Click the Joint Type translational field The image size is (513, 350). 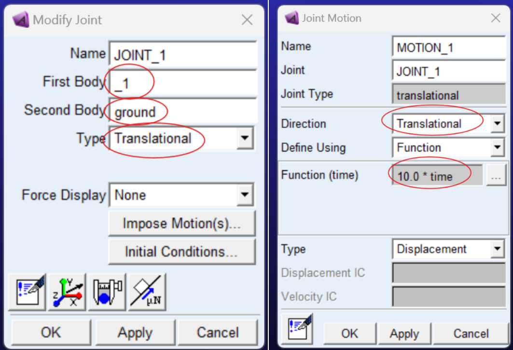[449, 95]
